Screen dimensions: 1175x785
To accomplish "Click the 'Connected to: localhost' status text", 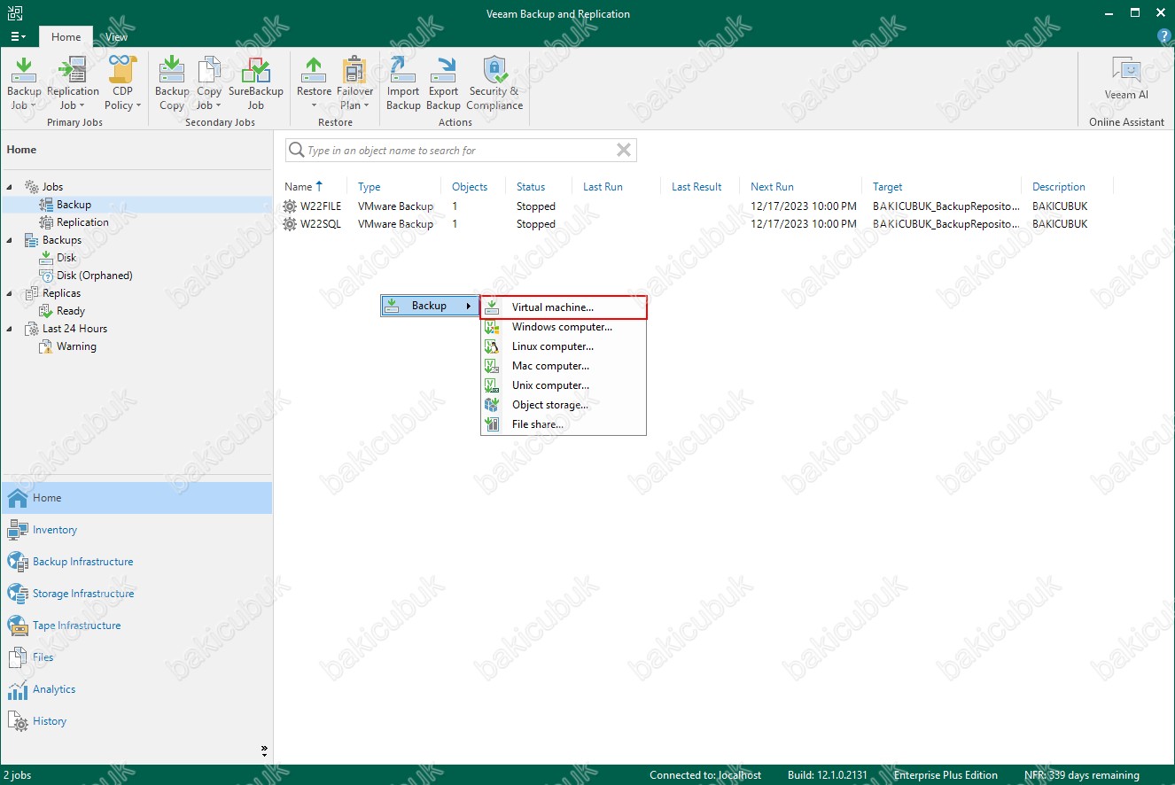I will pos(705,775).
